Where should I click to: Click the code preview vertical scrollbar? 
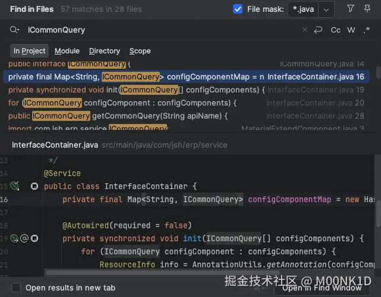[379, 215]
